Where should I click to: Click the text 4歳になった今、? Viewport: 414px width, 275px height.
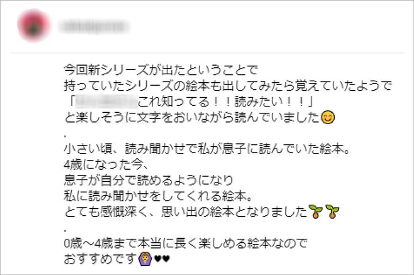(x=106, y=165)
